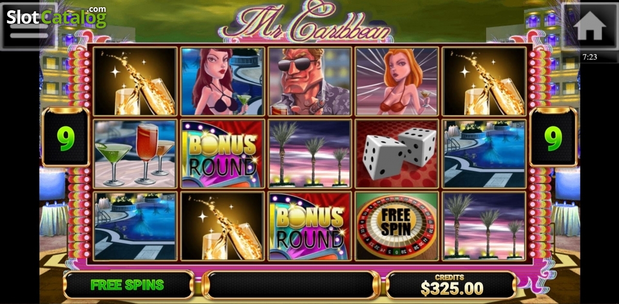Select the center palm trees symbol
The width and height of the screenshot is (619, 304).
coord(309,154)
